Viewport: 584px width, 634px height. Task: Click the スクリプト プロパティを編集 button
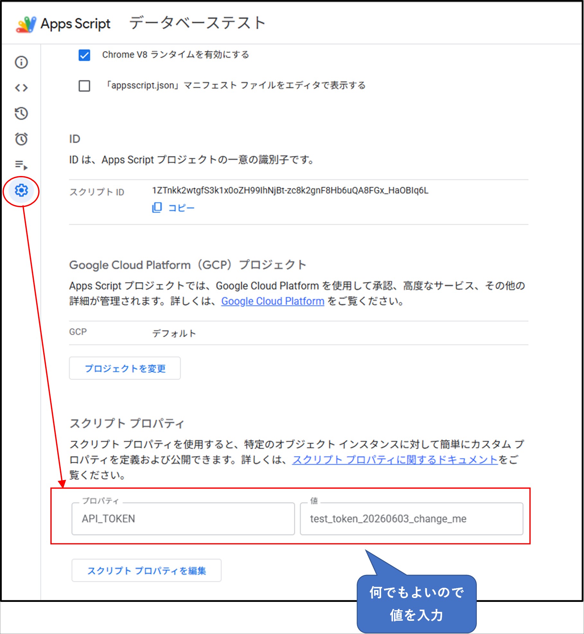[x=146, y=570]
